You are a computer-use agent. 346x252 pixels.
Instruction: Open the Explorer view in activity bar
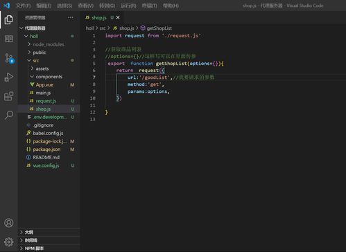[x=8, y=19]
